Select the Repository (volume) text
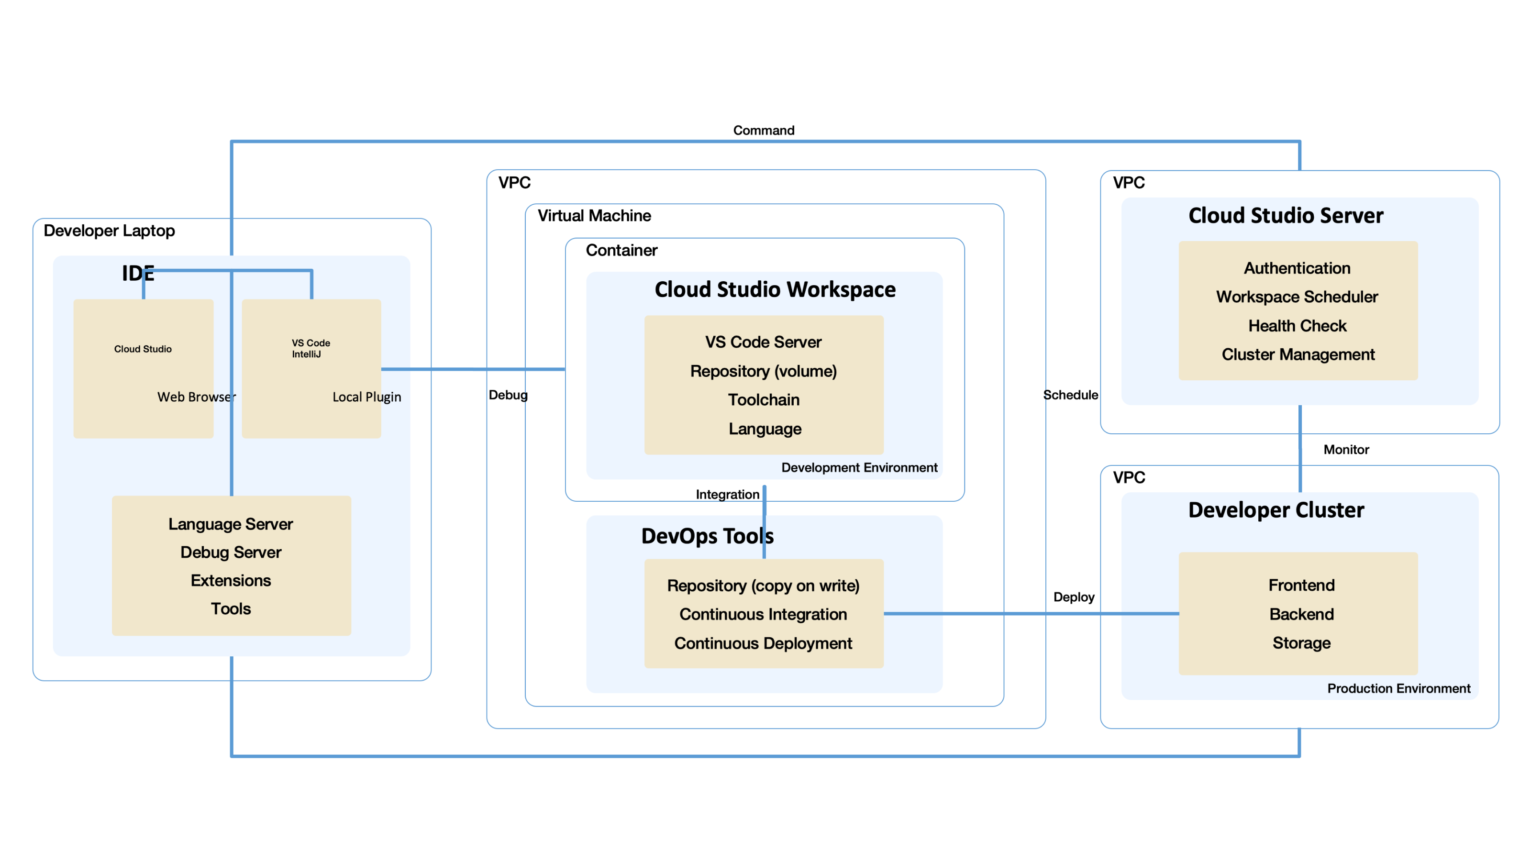This screenshot has height=861, width=1531. [763, 371]
